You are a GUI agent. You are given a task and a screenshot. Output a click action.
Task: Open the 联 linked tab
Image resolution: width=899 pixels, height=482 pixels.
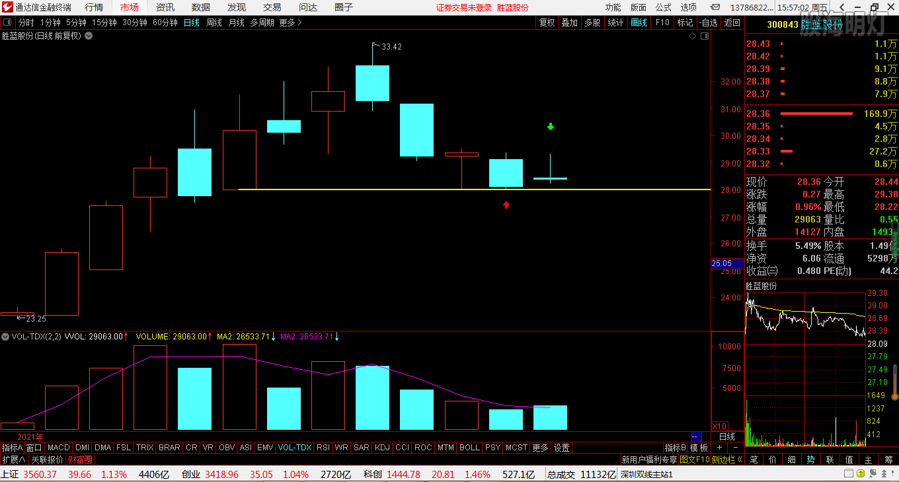(x=830, y=460)
